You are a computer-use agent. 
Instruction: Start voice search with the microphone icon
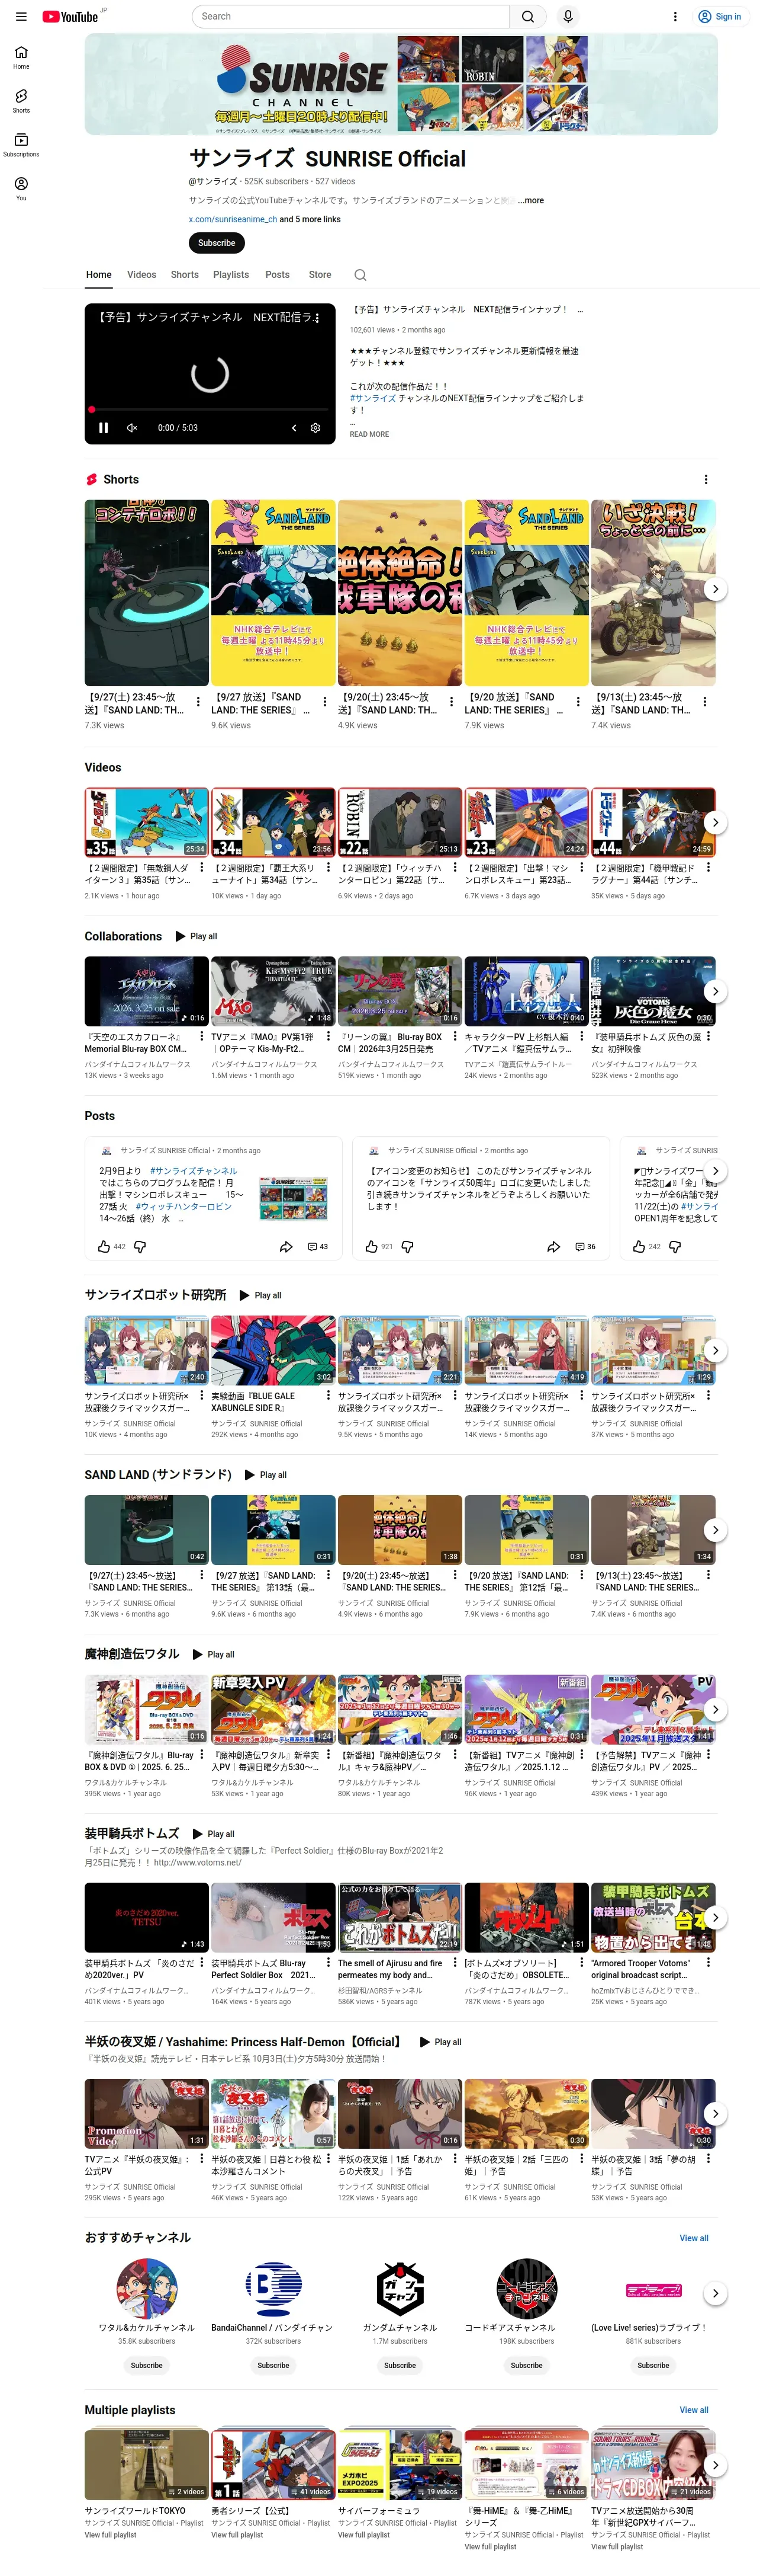point(567,17)
